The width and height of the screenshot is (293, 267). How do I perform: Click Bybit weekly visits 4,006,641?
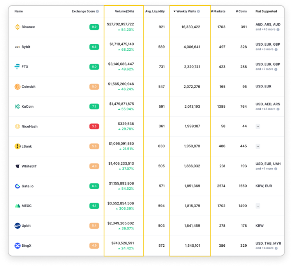pyautogui.click(x=192, y=47)
